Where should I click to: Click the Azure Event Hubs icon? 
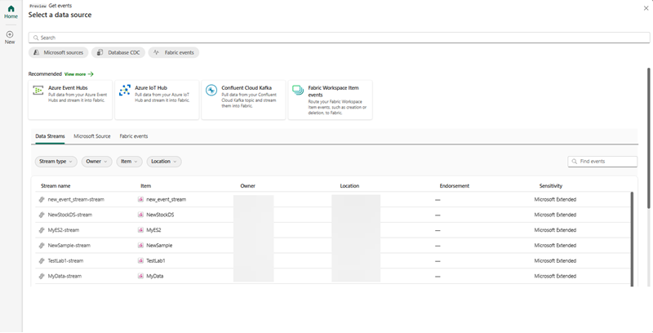38,91
